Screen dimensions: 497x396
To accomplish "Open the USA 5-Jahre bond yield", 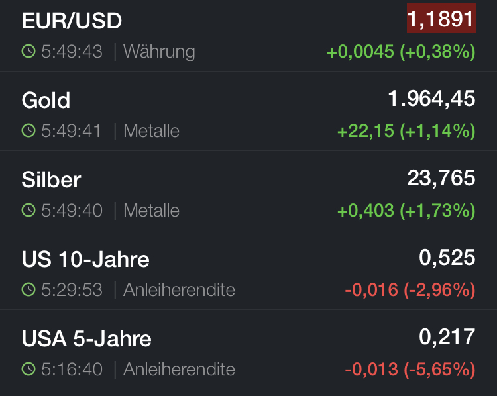I will tap(87, 339).
